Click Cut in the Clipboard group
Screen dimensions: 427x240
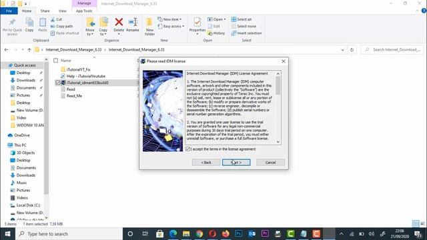(56, 19)
